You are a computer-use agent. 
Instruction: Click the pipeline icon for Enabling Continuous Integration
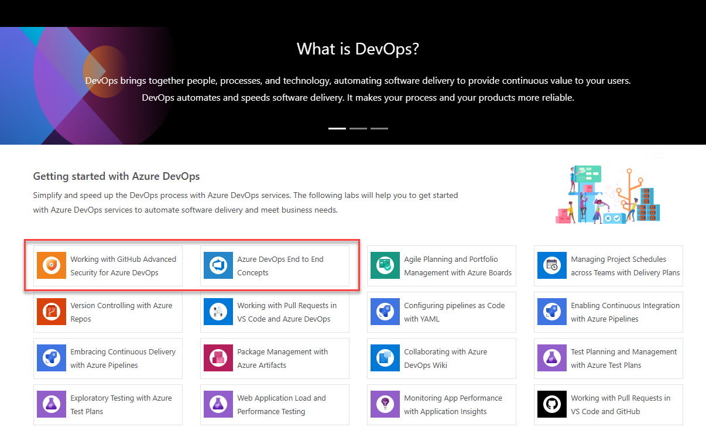552,312
